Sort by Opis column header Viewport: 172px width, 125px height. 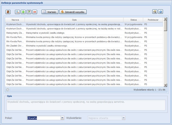[74, 20]
